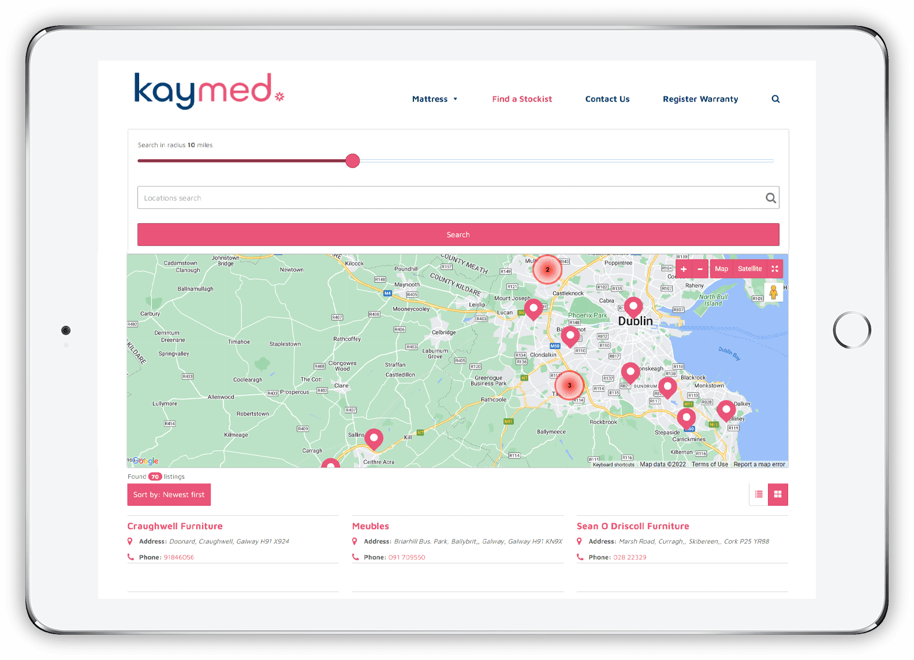Viewport: 914px width, 660px height.
Task: Select the map pin over Dublin
Action: tap(633, 307)
